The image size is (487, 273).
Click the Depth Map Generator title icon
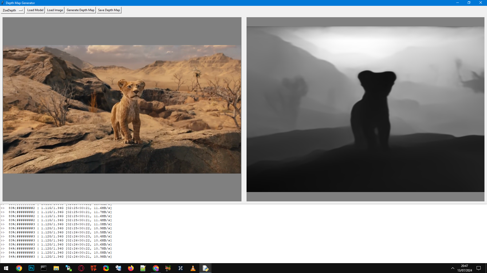[3, 3]
